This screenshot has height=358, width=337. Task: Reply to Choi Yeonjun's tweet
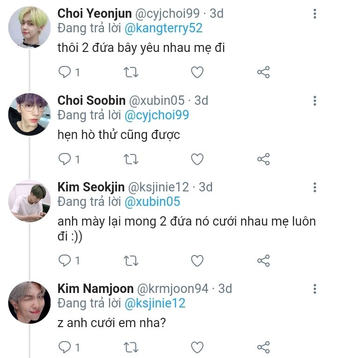coord(65,72)
